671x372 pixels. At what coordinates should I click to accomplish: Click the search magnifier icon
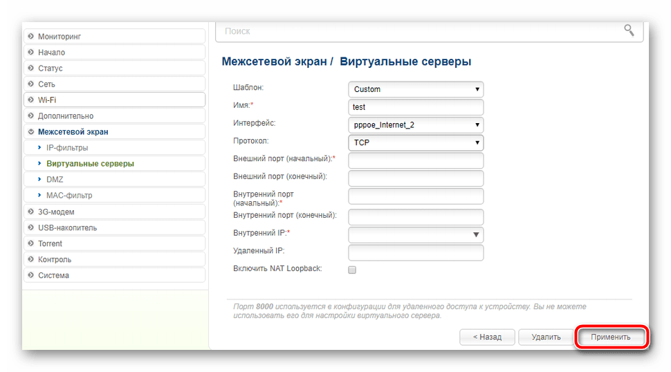pos(628,30)
